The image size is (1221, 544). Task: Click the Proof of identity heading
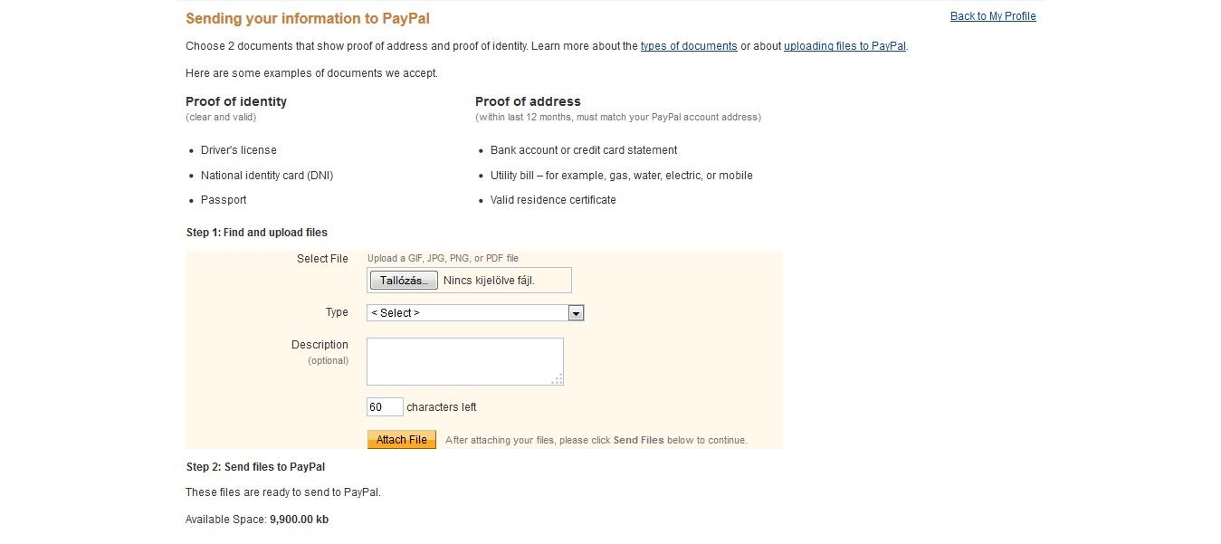point(236,101)
